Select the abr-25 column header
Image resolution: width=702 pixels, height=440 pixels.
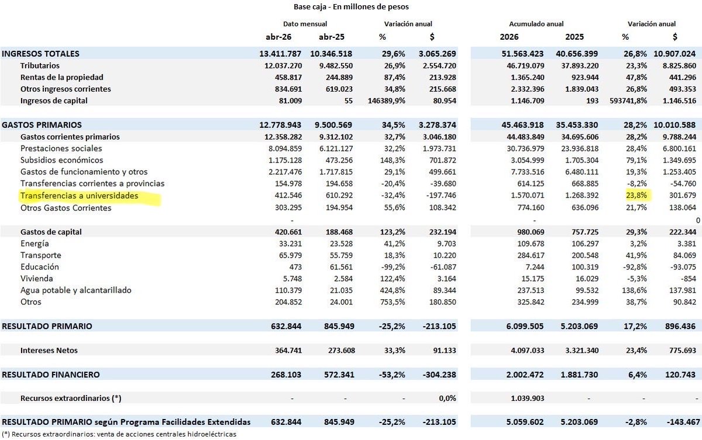point(332,37)
